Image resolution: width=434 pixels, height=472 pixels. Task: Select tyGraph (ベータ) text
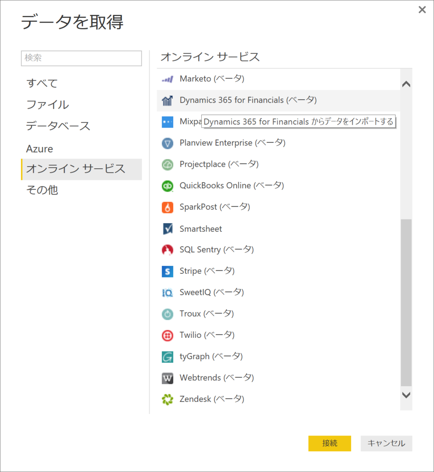(x=211, y=356)
